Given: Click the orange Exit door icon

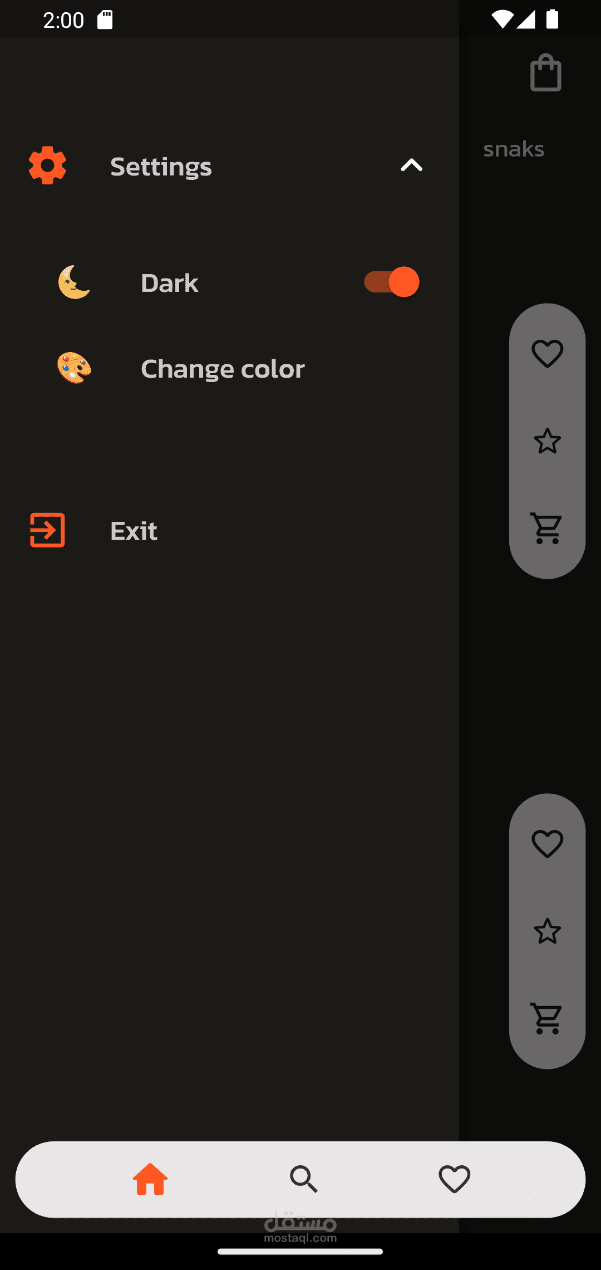Looking at the screenshot, I should (x=47, y=530).
